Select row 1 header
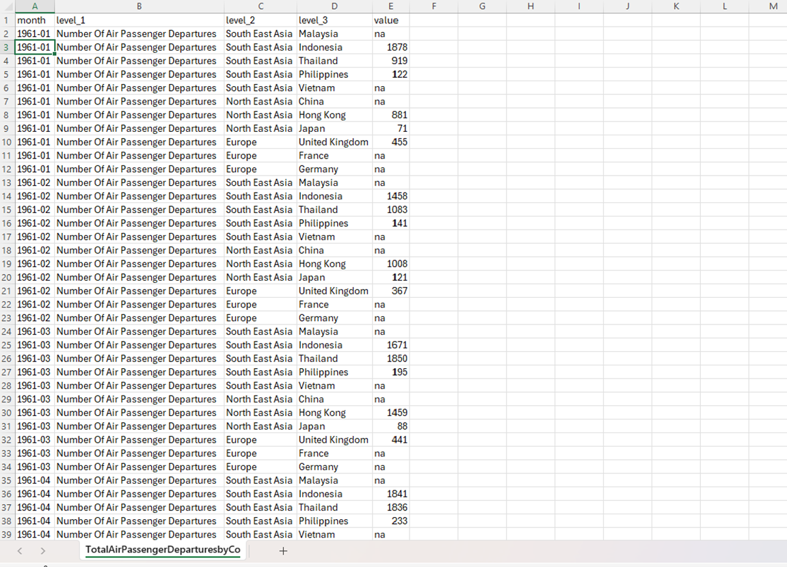787x567 pixels. click(7, 20)
